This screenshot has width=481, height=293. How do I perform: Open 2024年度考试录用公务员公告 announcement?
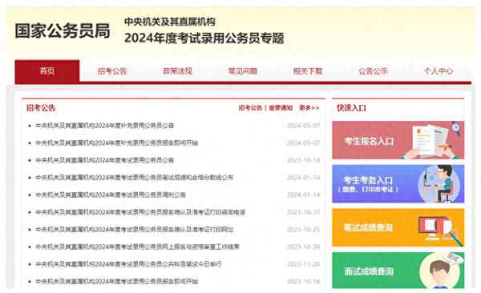coord(104,160)
